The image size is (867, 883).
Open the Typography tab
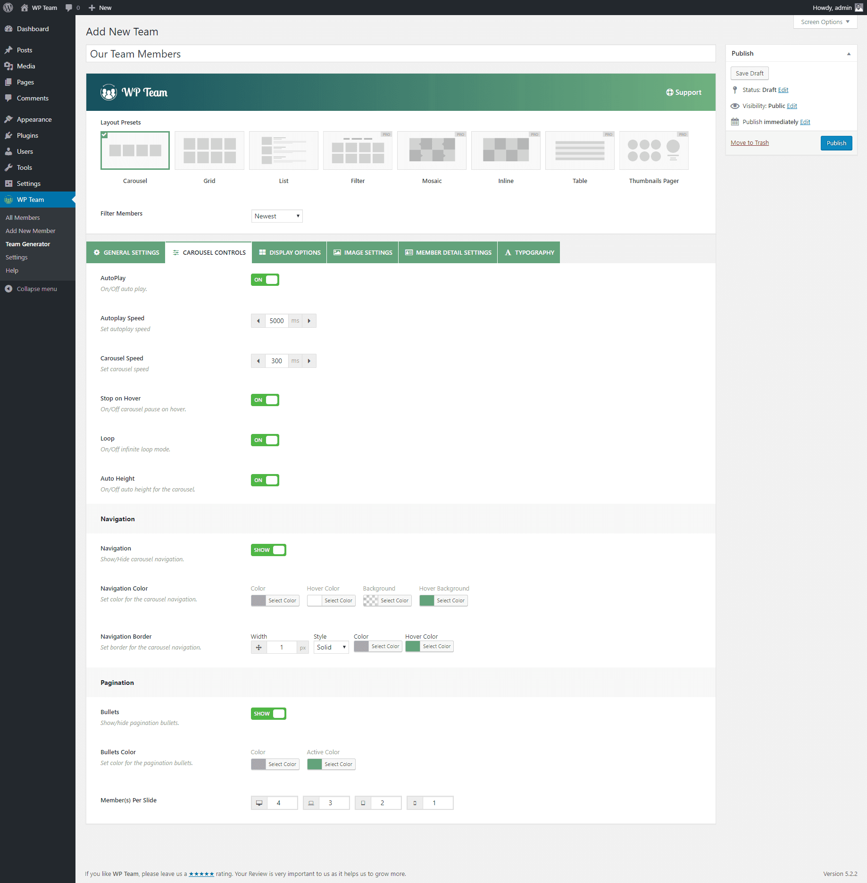[529, 252]
